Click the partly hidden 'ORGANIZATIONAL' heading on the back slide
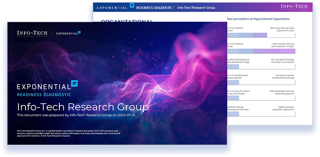Screen dimensions: 320x157 [127, 21]
